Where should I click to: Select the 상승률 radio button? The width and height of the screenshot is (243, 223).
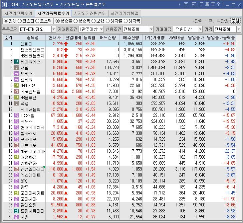tap(58, 21)
